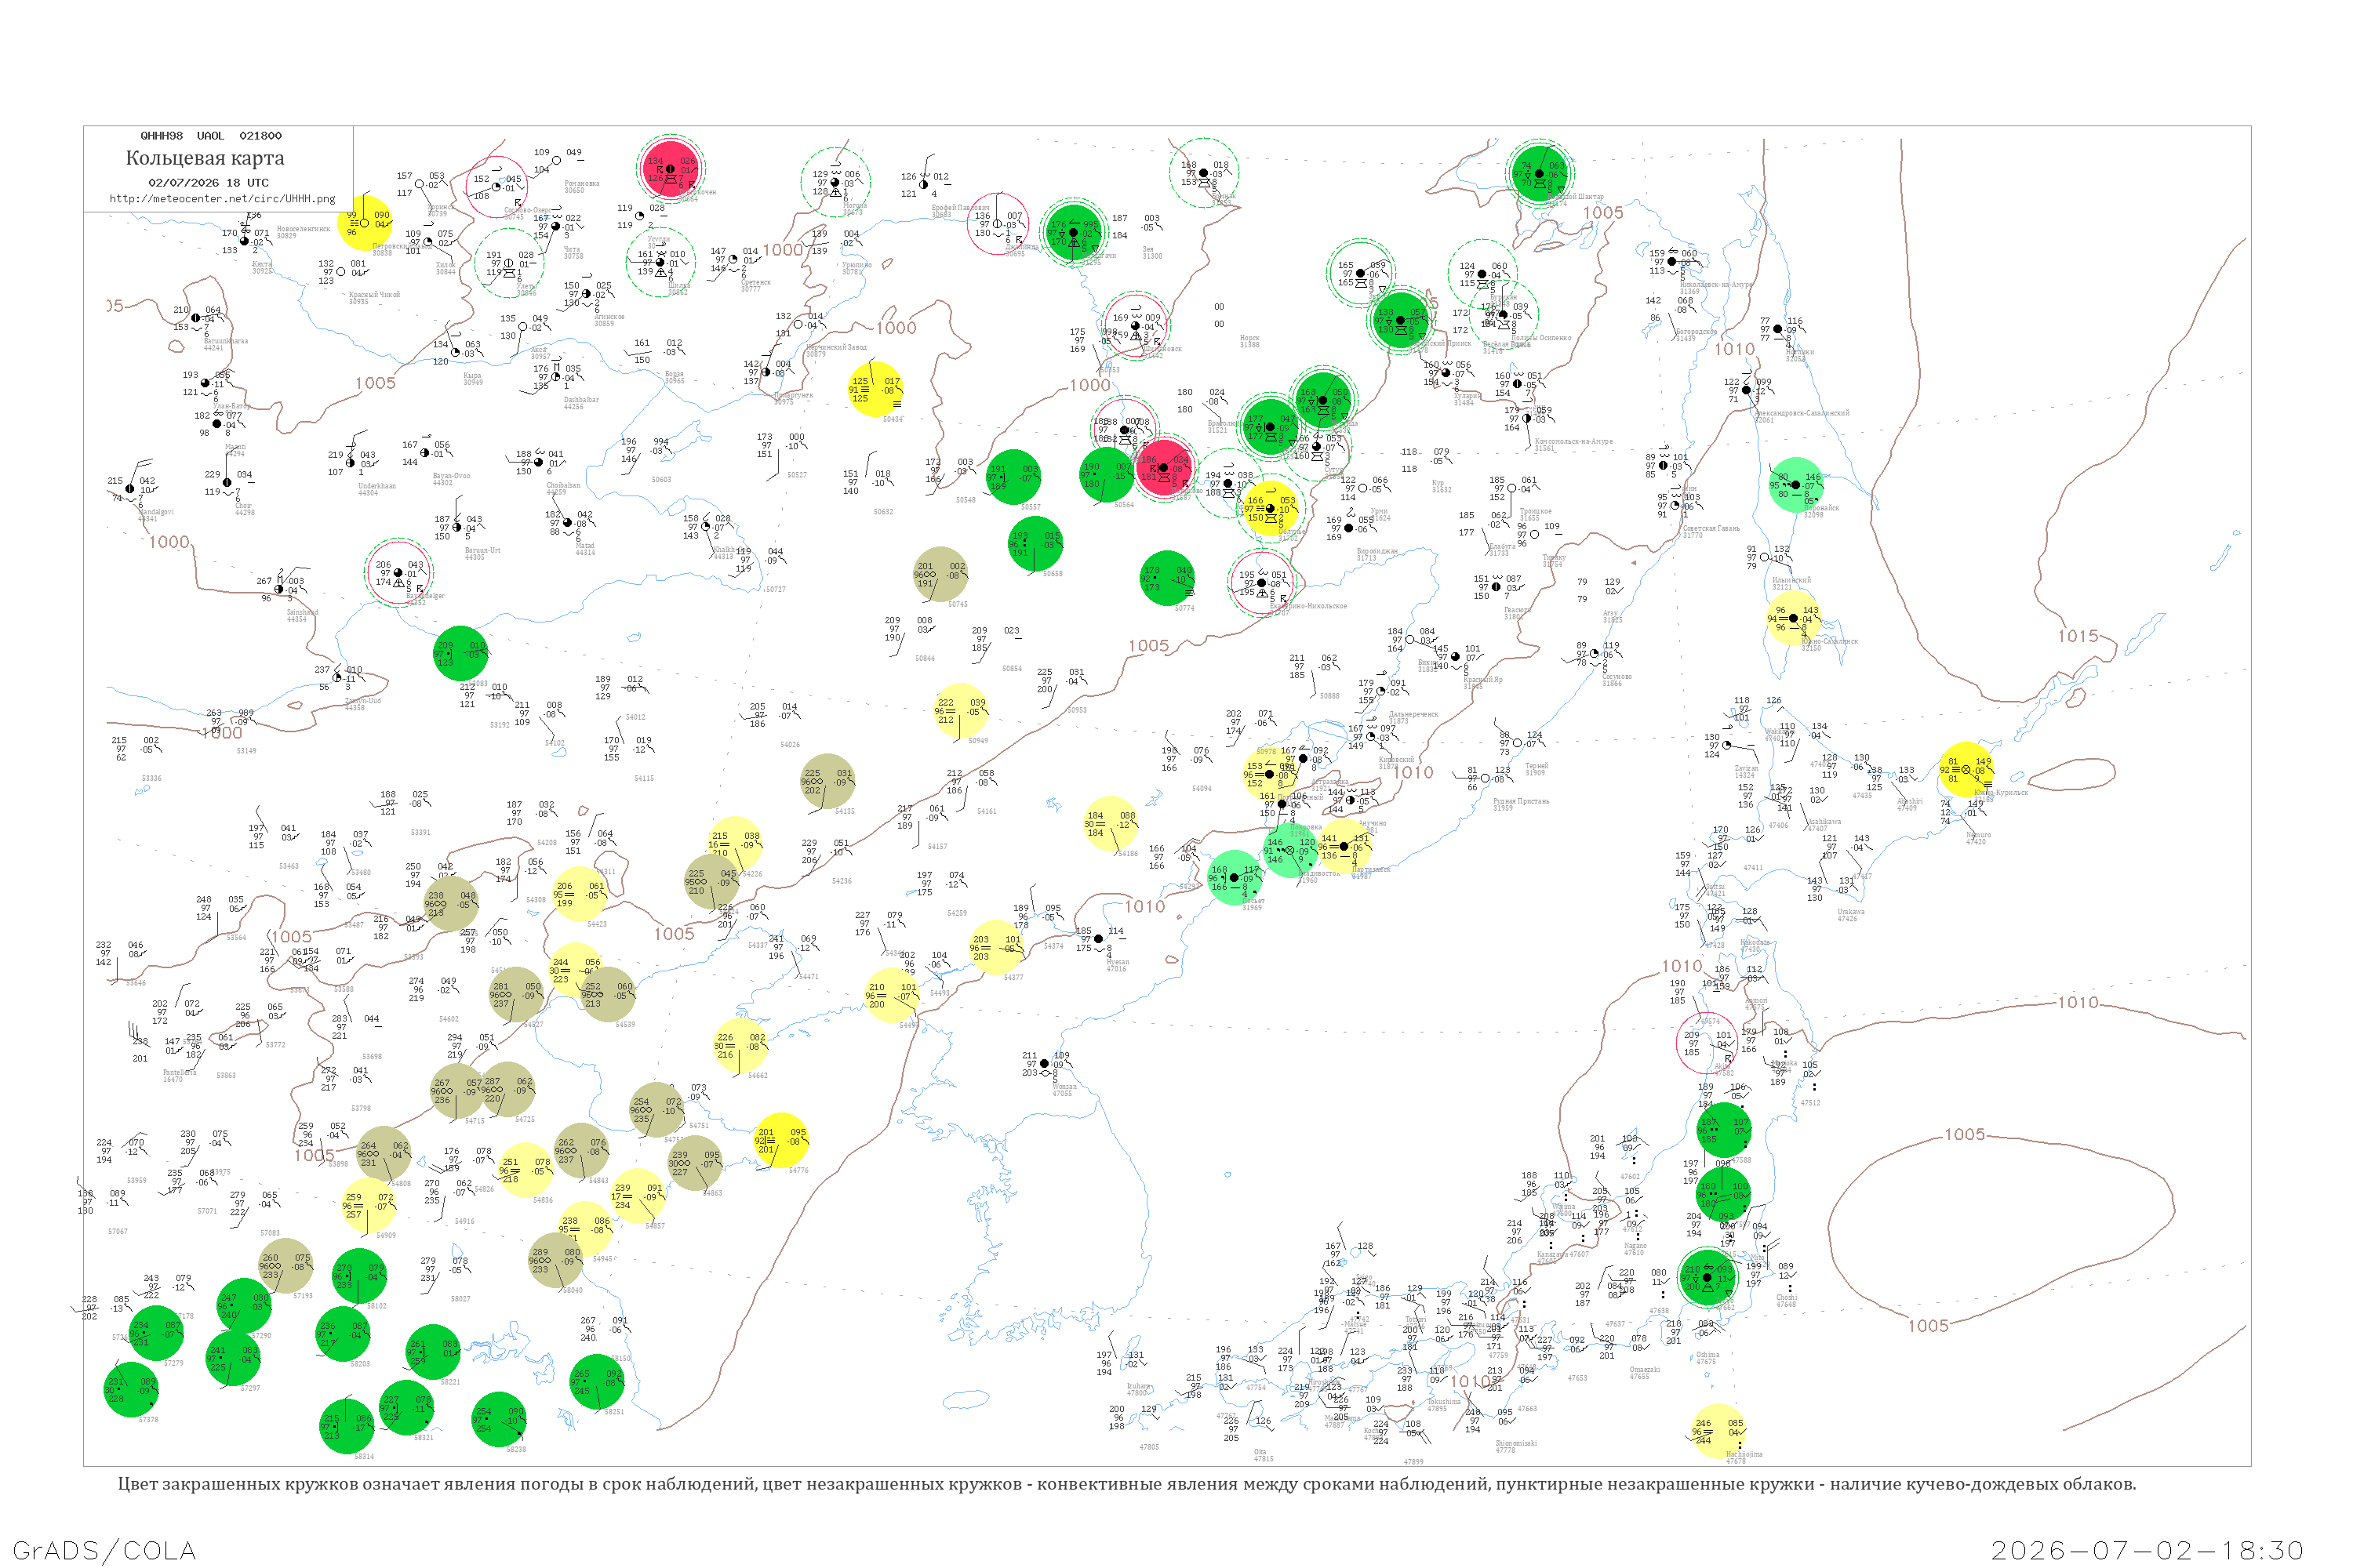2353x1568 pixels.
Task: Click the "Underkhaan" station label
Action: click(x=377, y=486)
